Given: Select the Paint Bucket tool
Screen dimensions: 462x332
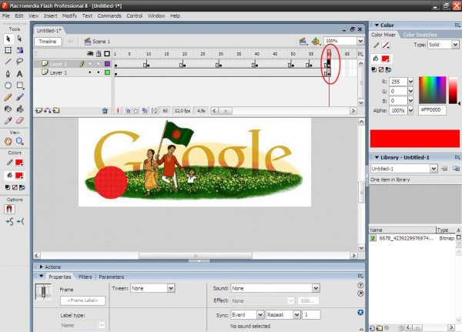Looking at the screenshot, I should (x=19, y=109).
